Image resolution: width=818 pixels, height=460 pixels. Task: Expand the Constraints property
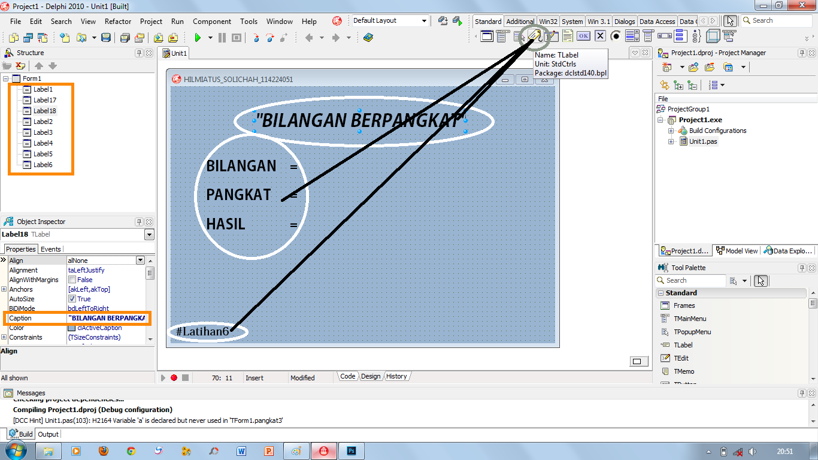click(4, 337)
